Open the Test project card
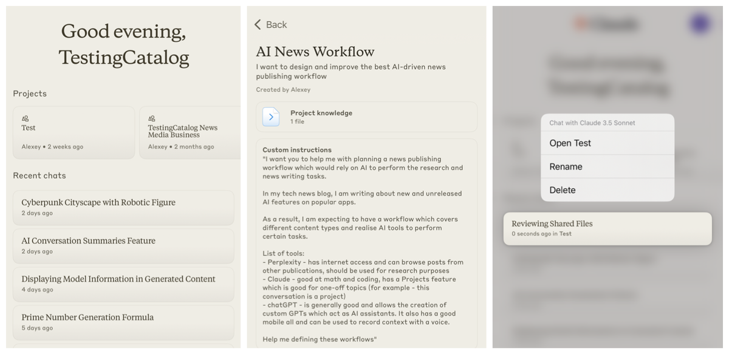 (x=73, y=131)
